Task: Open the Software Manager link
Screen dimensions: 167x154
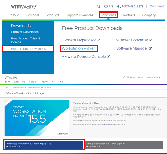Action: point(132,48)
